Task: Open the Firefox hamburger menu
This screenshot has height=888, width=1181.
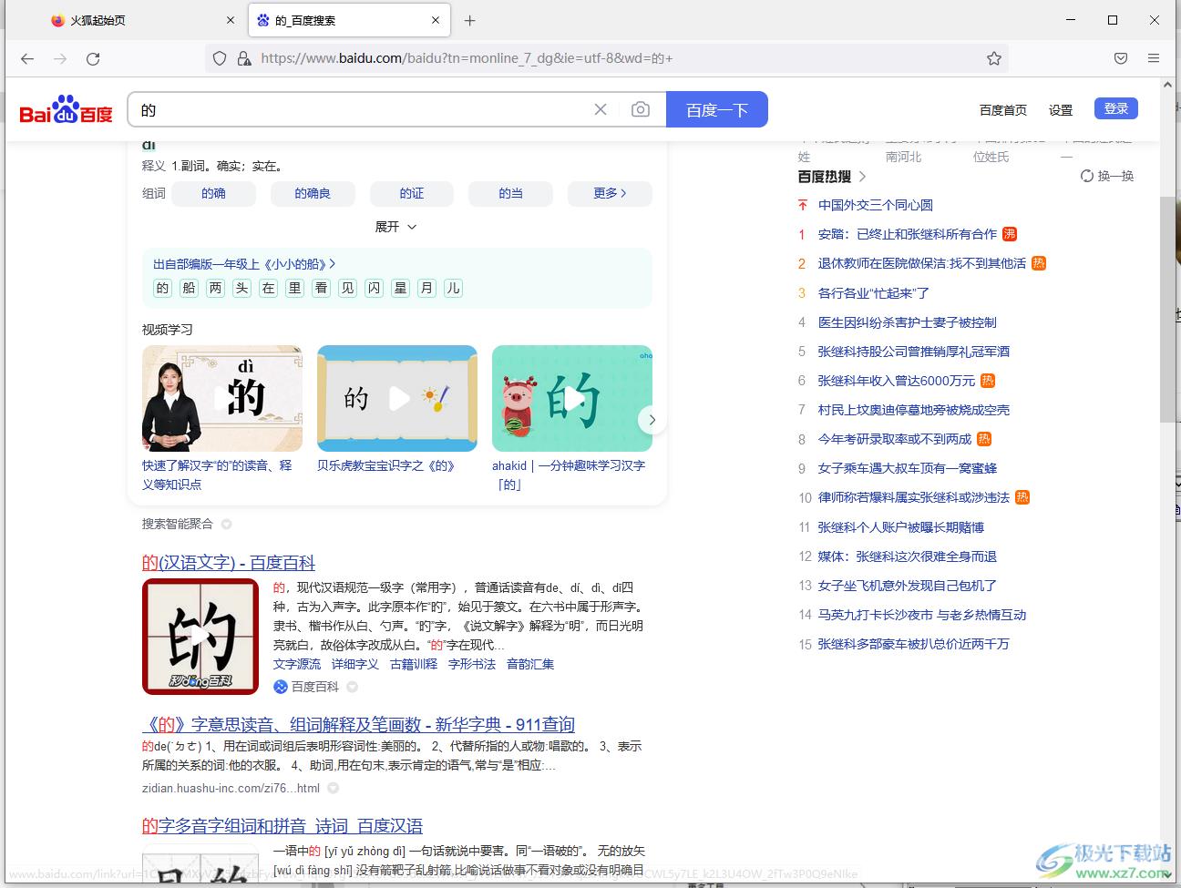Action: [x=1154, y=58]
